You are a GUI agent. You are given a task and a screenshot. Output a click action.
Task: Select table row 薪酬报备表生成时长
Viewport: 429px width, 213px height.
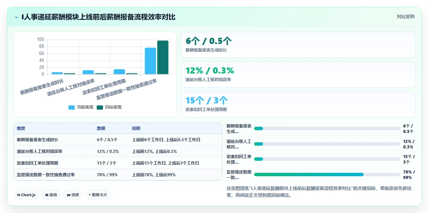tap(118, 140)
